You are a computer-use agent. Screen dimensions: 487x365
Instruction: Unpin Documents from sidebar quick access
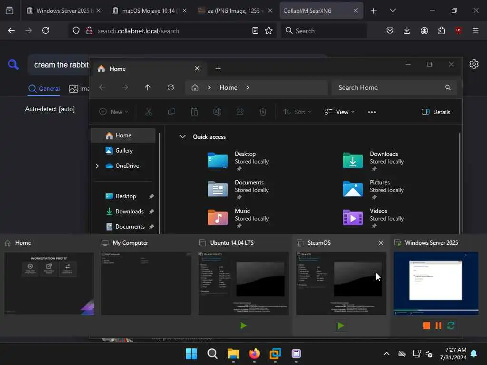151,227
